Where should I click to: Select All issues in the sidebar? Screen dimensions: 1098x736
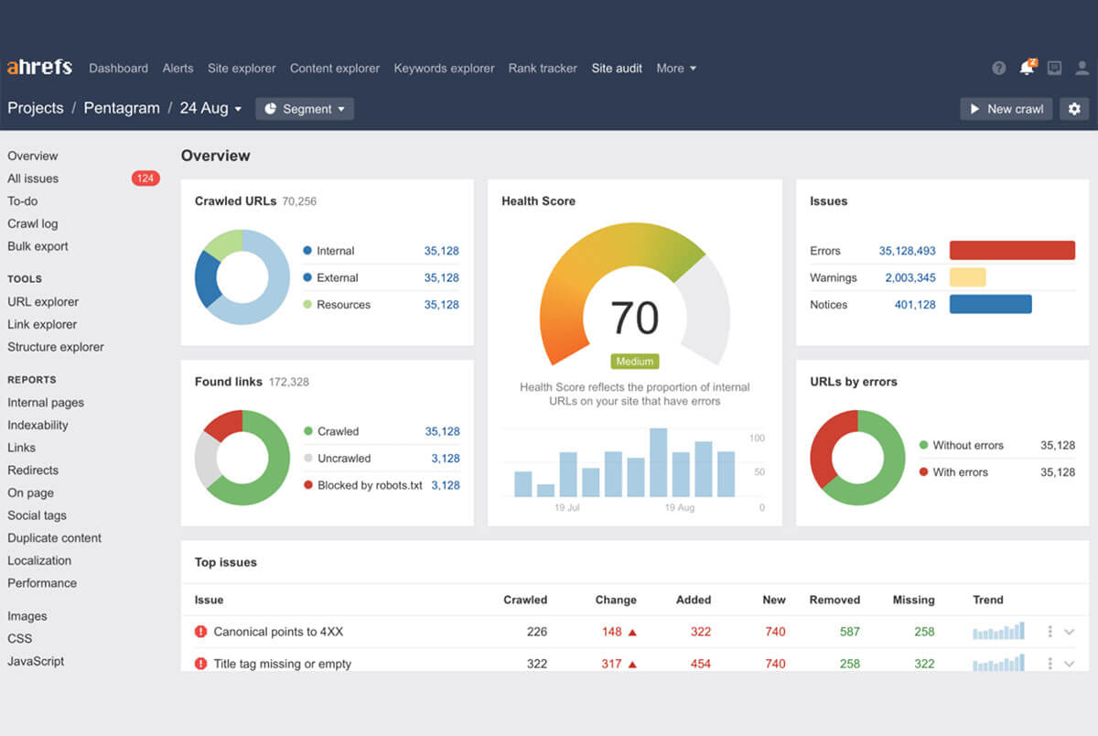(33, 179)
